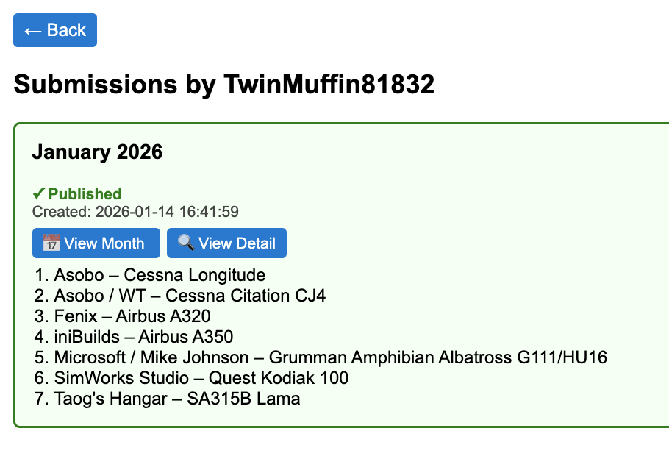Select the Taog's Hangar SA315B Lama entry

[177, 399]
